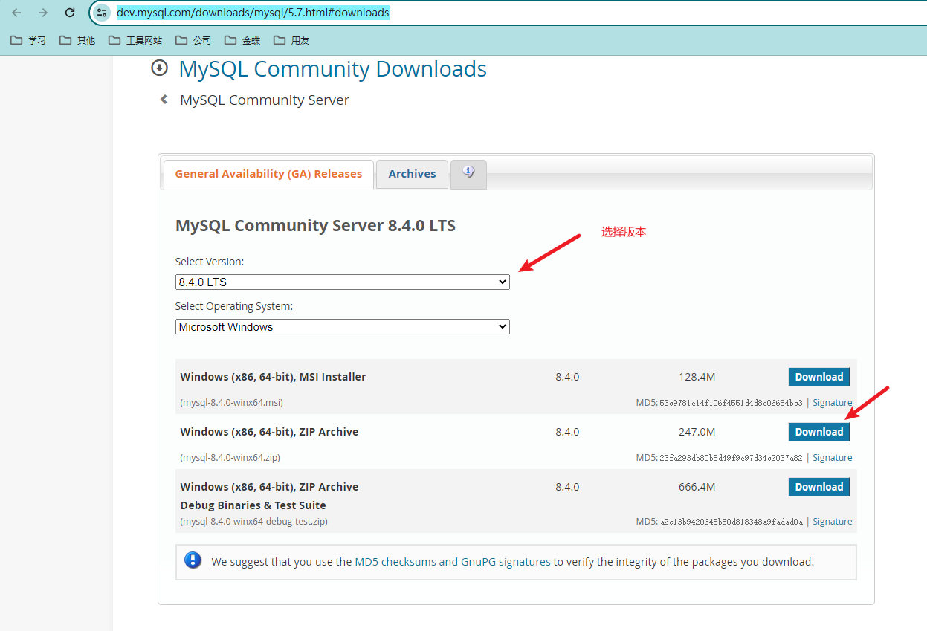Click MD5 hash of the debug-test zip
This screenshot has width=927, height=631.
(x=731, y=522)
